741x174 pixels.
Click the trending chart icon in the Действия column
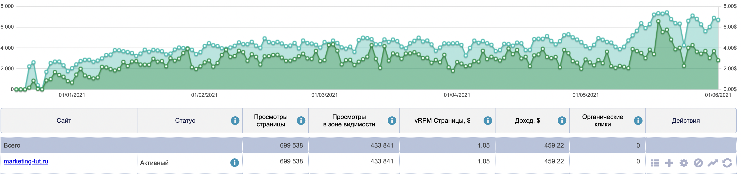coord(712,163)
